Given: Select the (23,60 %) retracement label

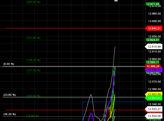Looking at the screenshot, I should [10, 95].
